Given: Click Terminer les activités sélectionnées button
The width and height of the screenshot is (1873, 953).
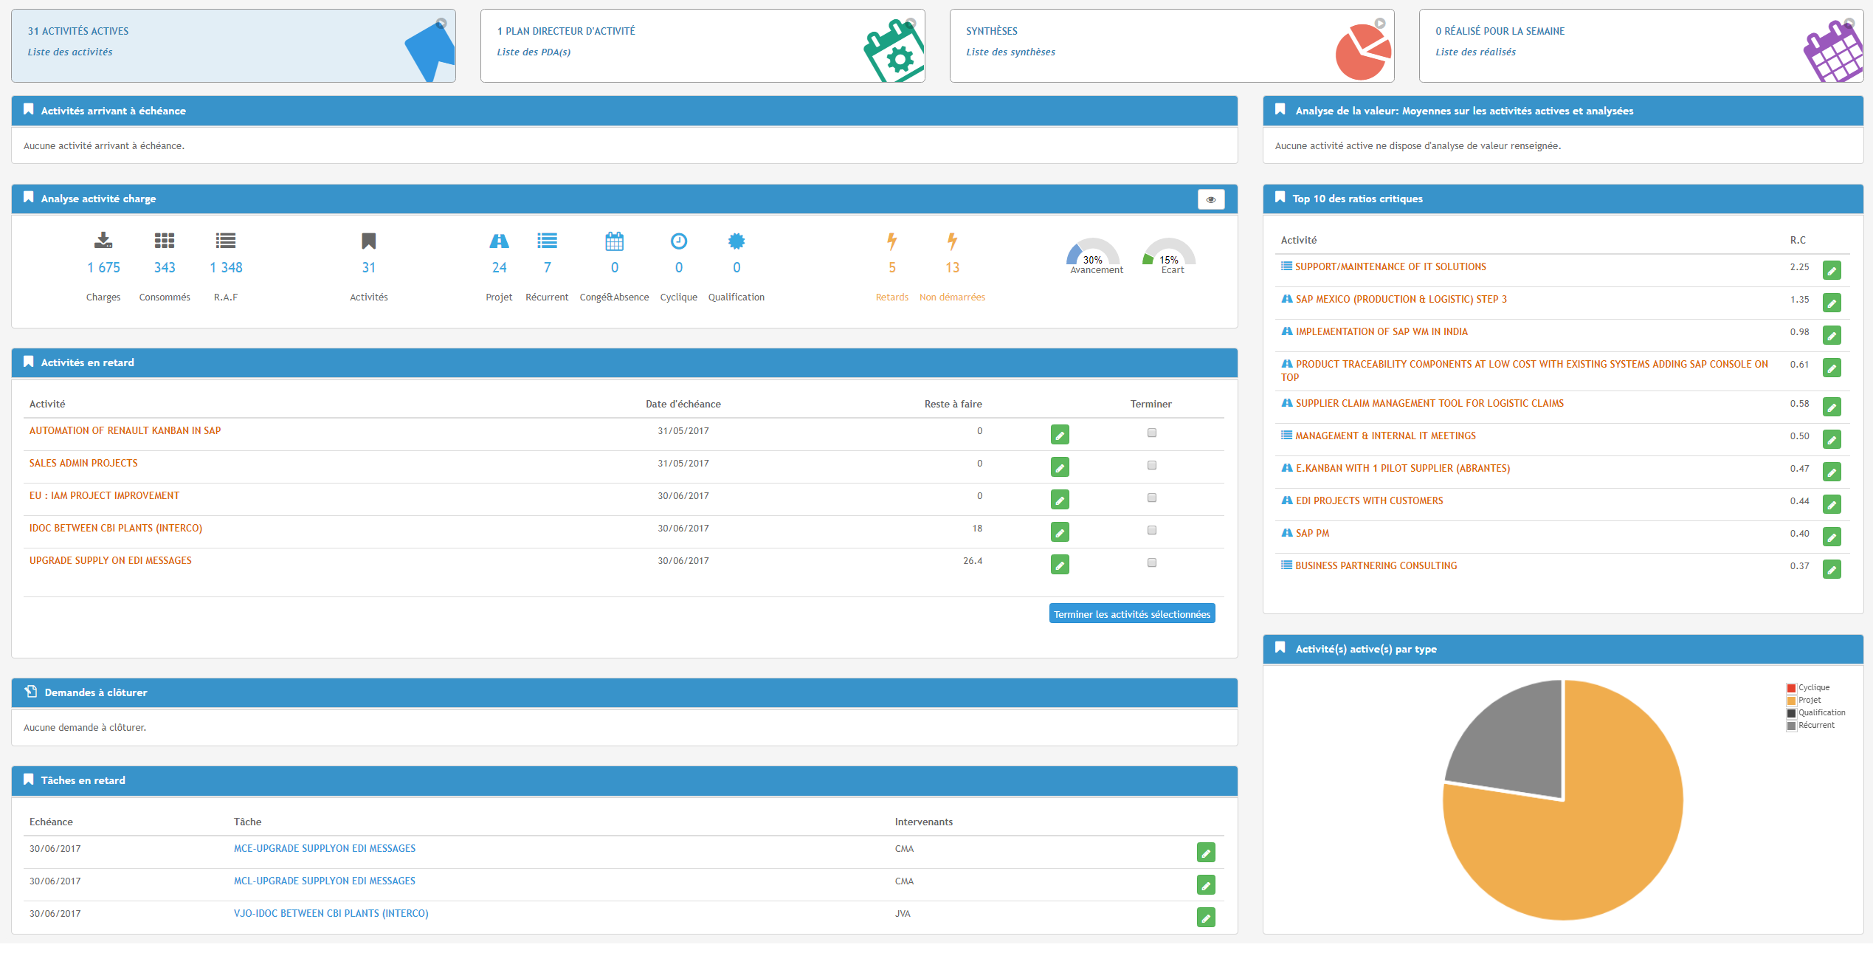Looking at the screenshot, I should [1131, 614].
